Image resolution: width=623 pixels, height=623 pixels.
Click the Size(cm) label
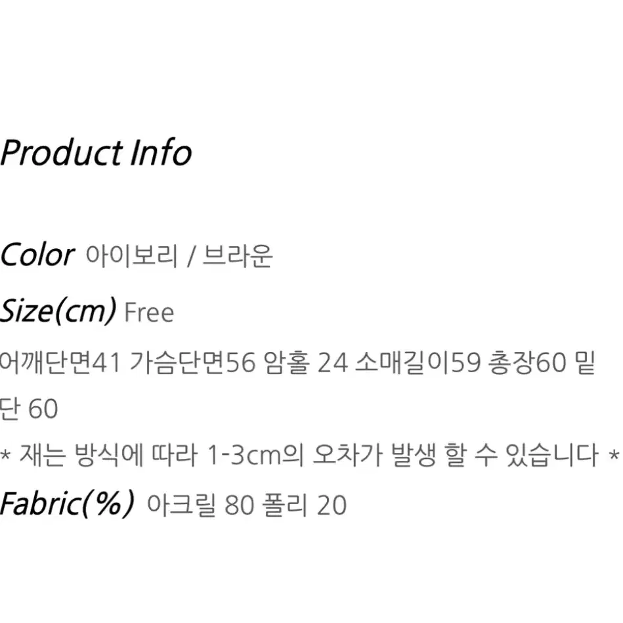pos(58,311)
